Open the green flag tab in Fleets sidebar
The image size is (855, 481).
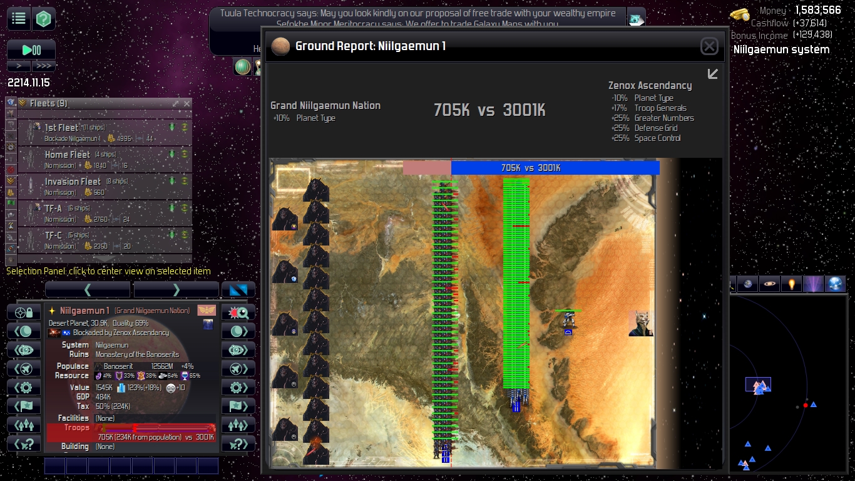(x=11, y=203)
